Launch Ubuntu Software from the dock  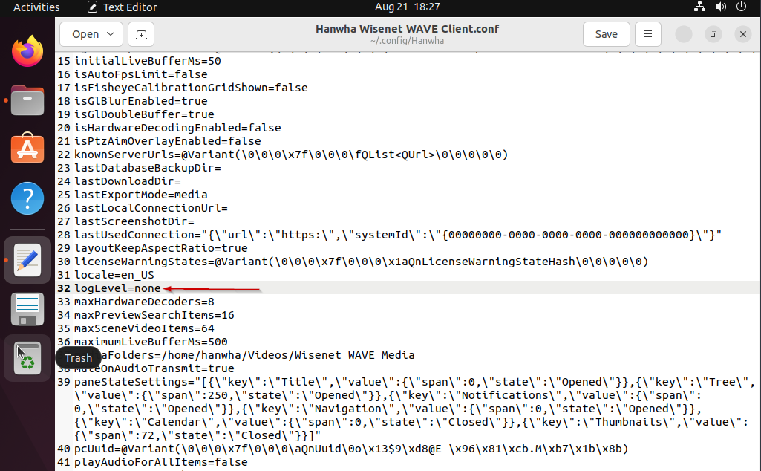point(27,148)
